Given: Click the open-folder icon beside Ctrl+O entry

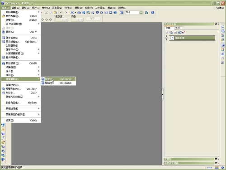Looking at the screenshot, I should [x=3, y=16].
